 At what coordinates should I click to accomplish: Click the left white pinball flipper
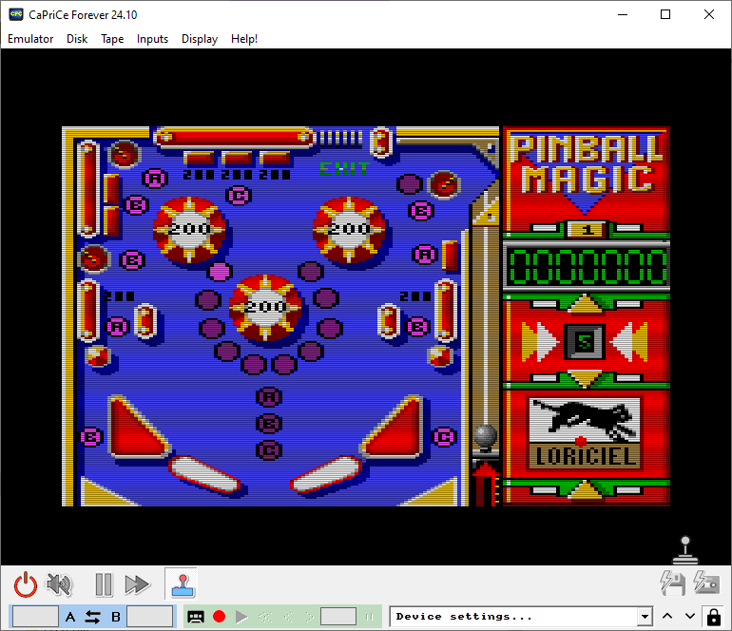(204, 474)
